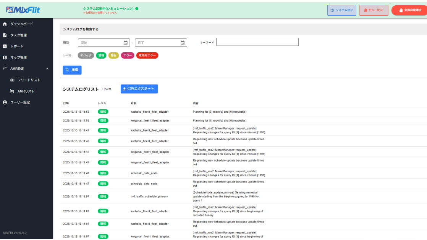Click the Report (レポート) chart icon

pos(5,46)
